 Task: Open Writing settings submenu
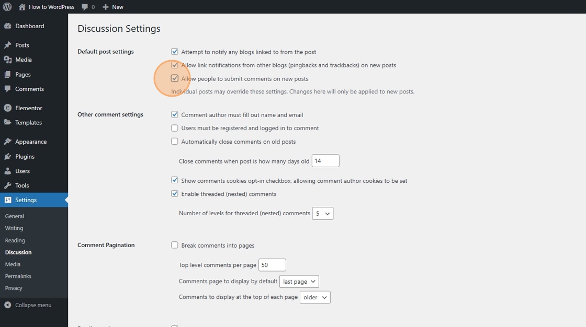14,228
